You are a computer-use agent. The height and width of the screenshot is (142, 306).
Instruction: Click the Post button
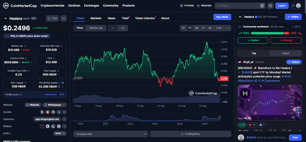click(295, 138)
